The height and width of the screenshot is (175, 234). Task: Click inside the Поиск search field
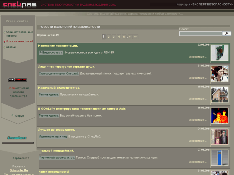tap(201, 34)
